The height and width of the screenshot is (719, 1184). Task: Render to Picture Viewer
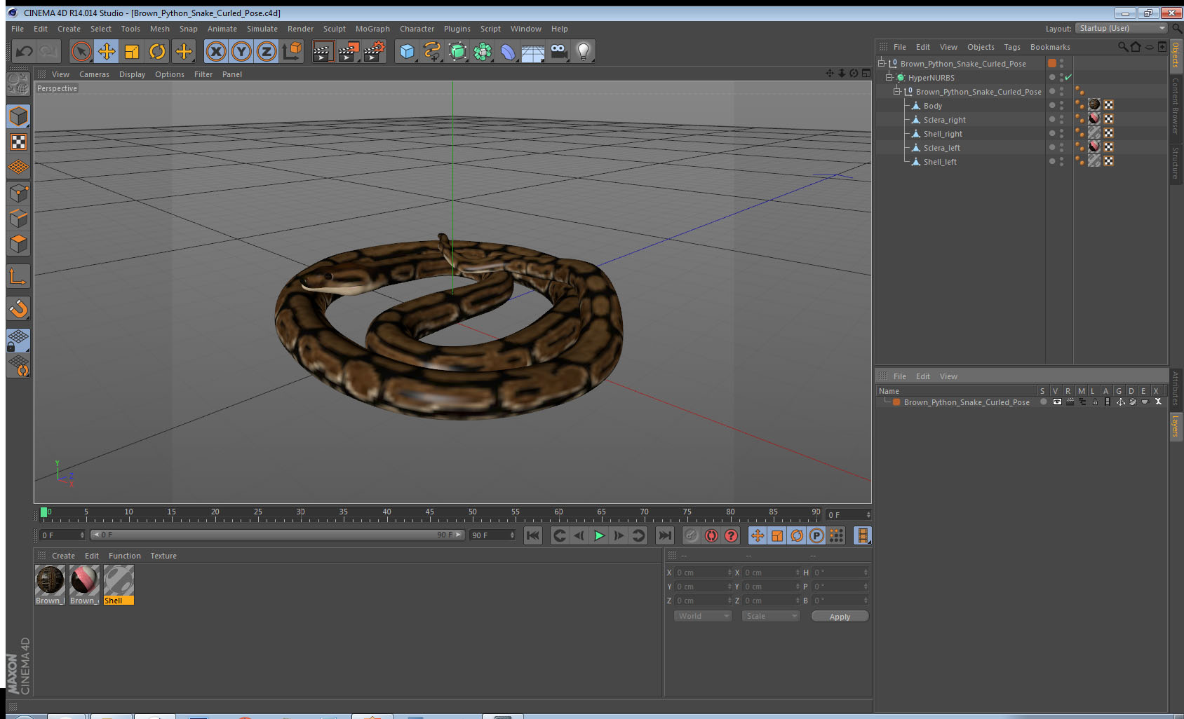click(348, 51)
